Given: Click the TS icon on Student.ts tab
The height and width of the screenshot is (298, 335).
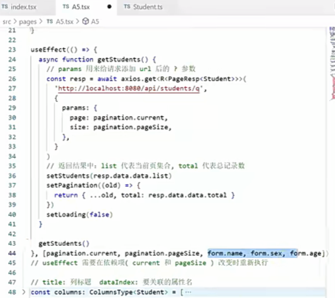Looking at the screenshot, I should pyautogui.click(x=127, y=6).
